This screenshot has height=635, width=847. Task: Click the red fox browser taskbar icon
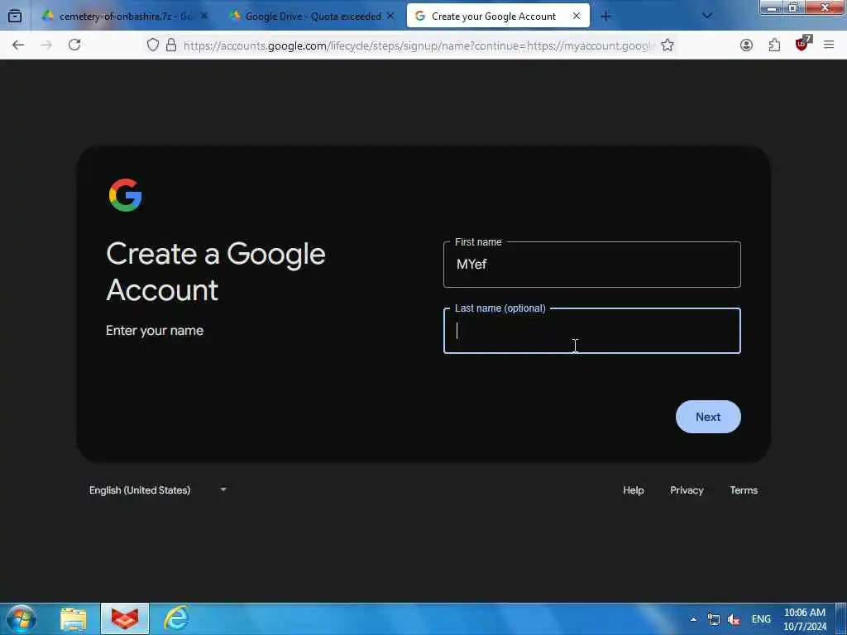pos(125,619)
